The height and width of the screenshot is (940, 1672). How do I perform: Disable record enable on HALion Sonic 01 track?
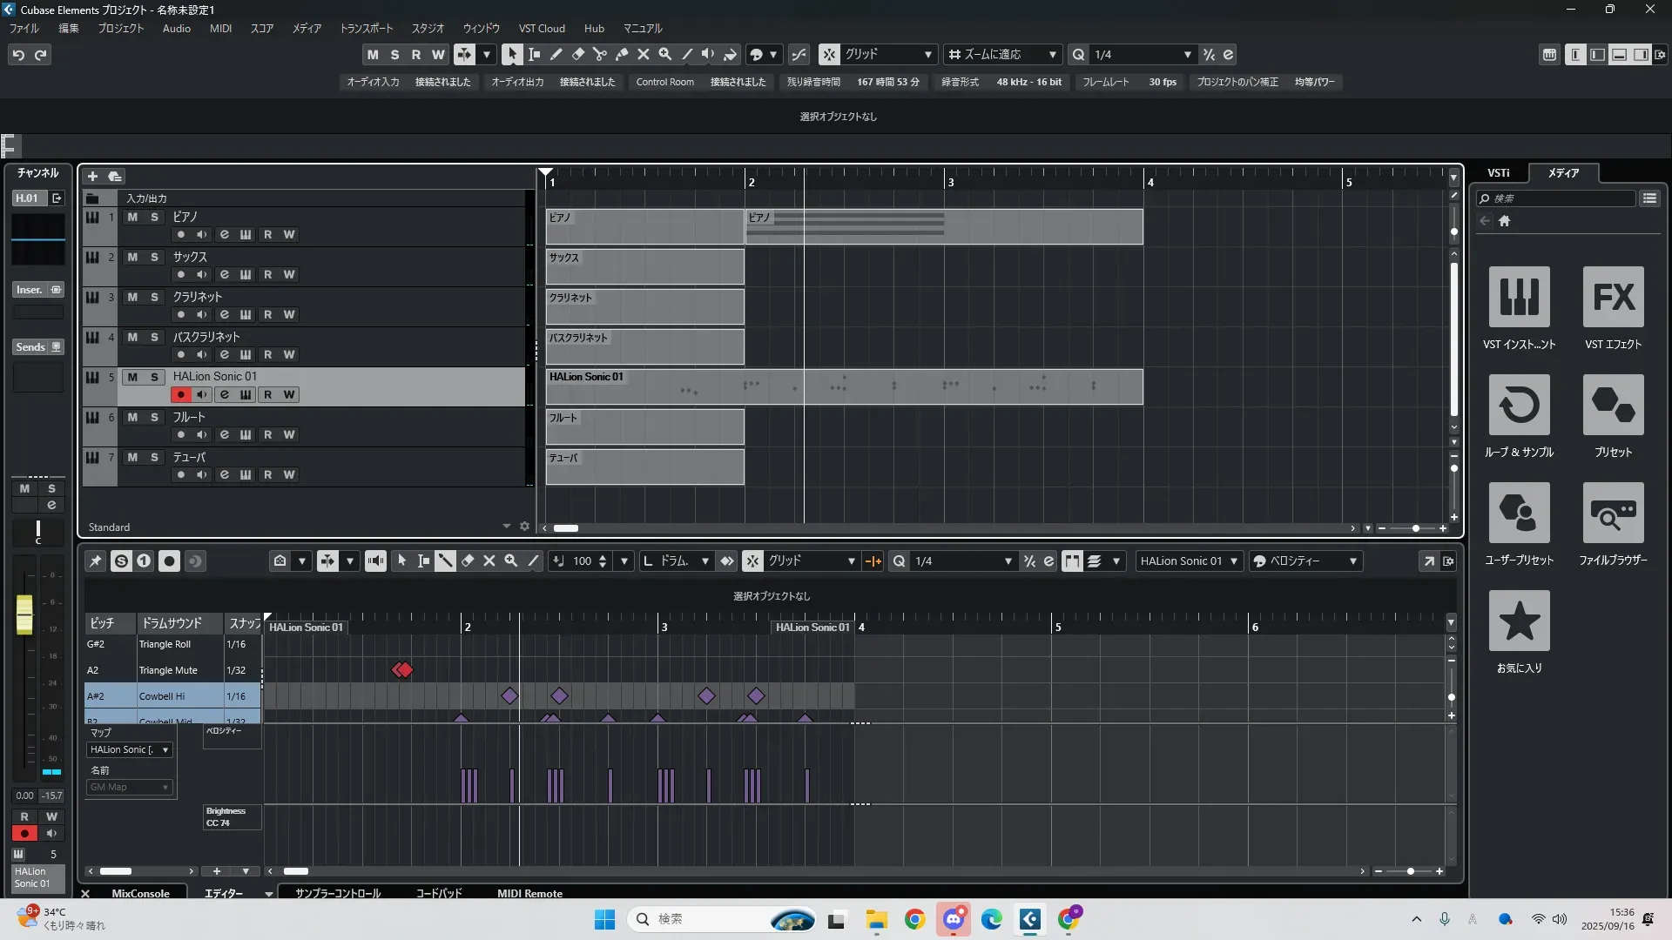pyautogui.click(x=180, y=394)
